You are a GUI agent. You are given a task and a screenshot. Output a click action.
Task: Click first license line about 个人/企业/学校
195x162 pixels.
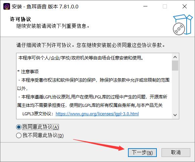click(x=81, y=58)
